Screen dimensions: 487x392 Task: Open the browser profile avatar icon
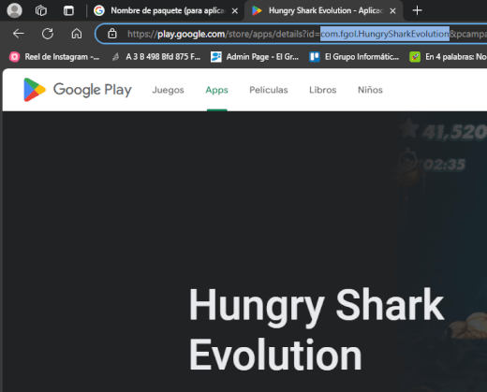coord(14,10)
